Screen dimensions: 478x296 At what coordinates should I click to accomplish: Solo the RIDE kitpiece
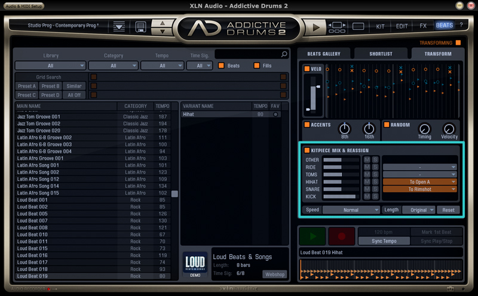click(375, 167)
